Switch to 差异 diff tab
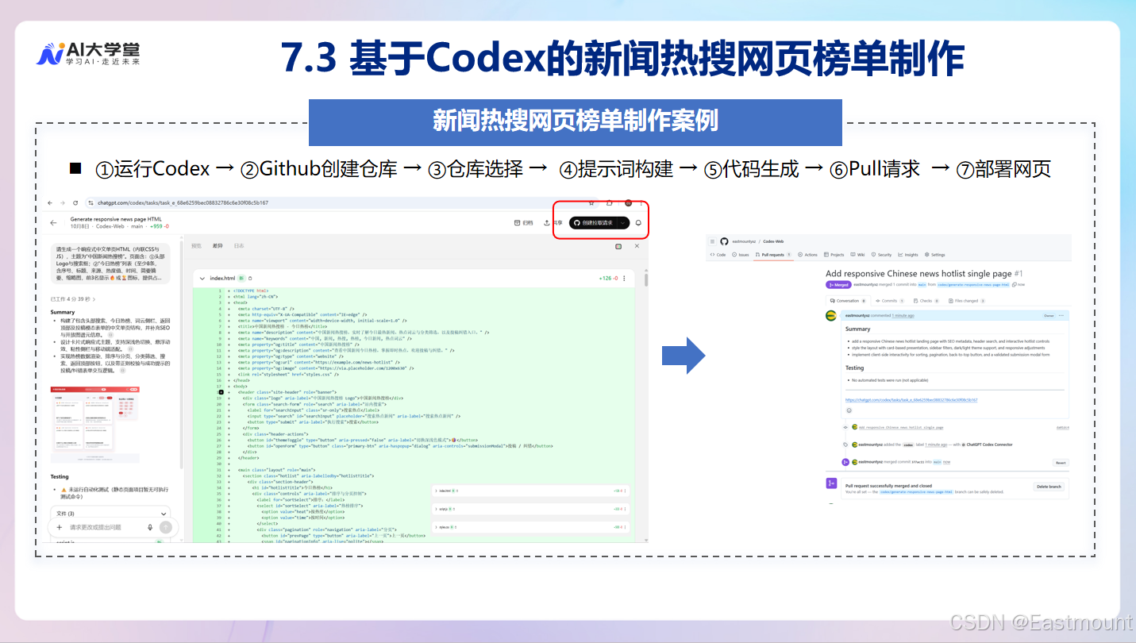This screenshot has width=1136, height=643. [218, 246]
